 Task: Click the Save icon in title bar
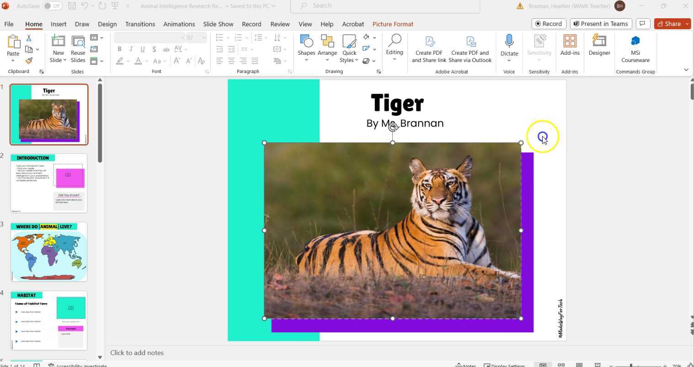click(72, 6)
